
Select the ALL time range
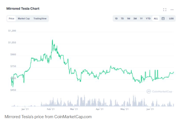pos(156,19)
